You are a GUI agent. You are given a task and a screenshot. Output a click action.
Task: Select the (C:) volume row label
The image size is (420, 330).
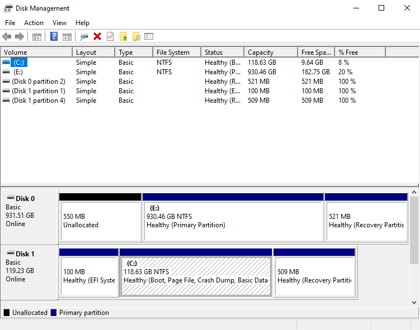pyautogui.click(x=19, y=63)
